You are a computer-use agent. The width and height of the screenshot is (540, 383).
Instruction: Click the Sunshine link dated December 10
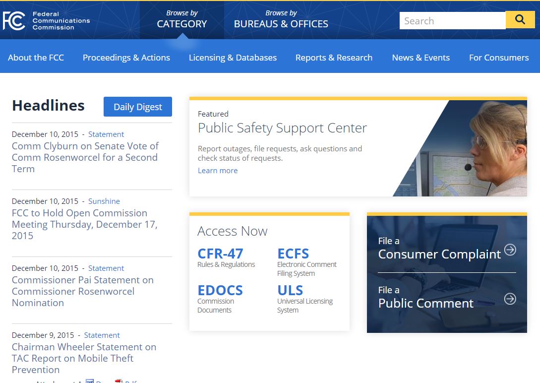pyautogui.click(x=104, y=201)
